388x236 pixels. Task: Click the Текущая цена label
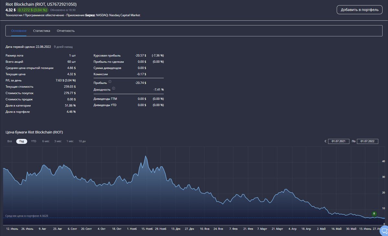pyautogui.click(x=16, y=74)
